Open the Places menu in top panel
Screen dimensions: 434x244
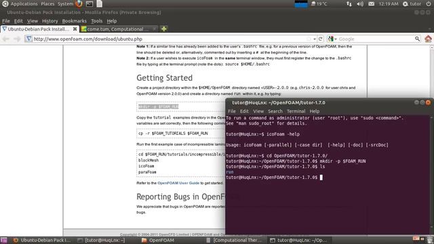[x=47, y=4]
